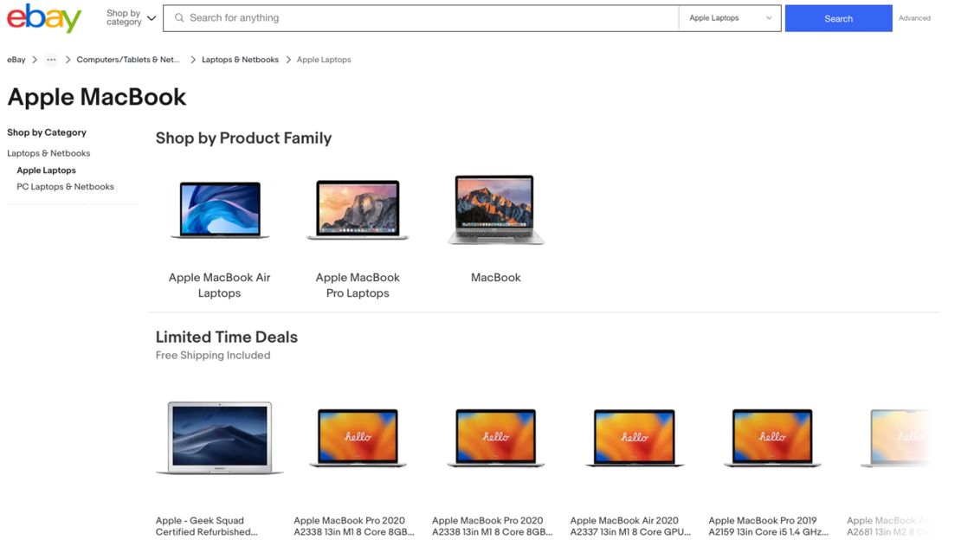This screenshot has width=961, height=540.
Task: Click the MacBook Pro product image
Action: [358, 209]
